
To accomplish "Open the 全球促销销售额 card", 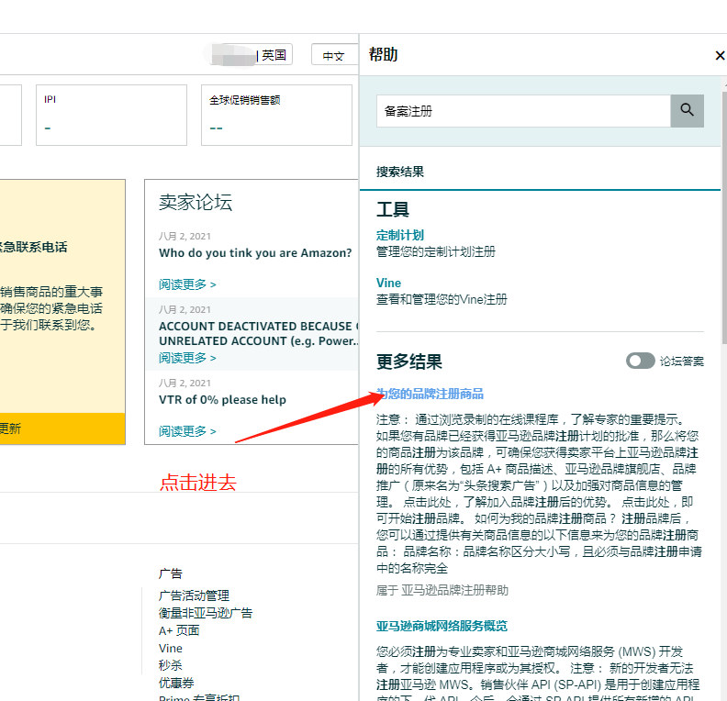I will tap(276, 115).
